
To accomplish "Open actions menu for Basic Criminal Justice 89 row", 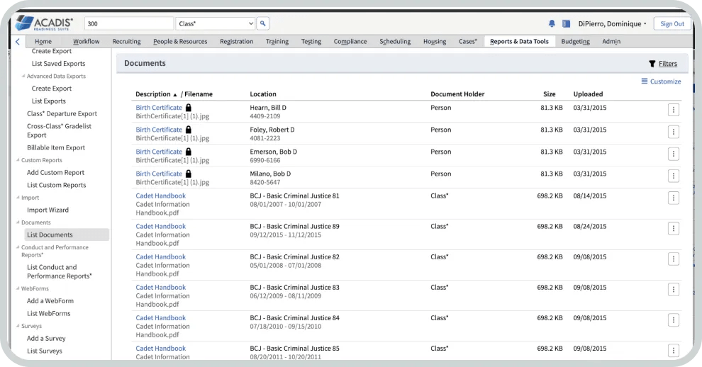I will 674,229.
